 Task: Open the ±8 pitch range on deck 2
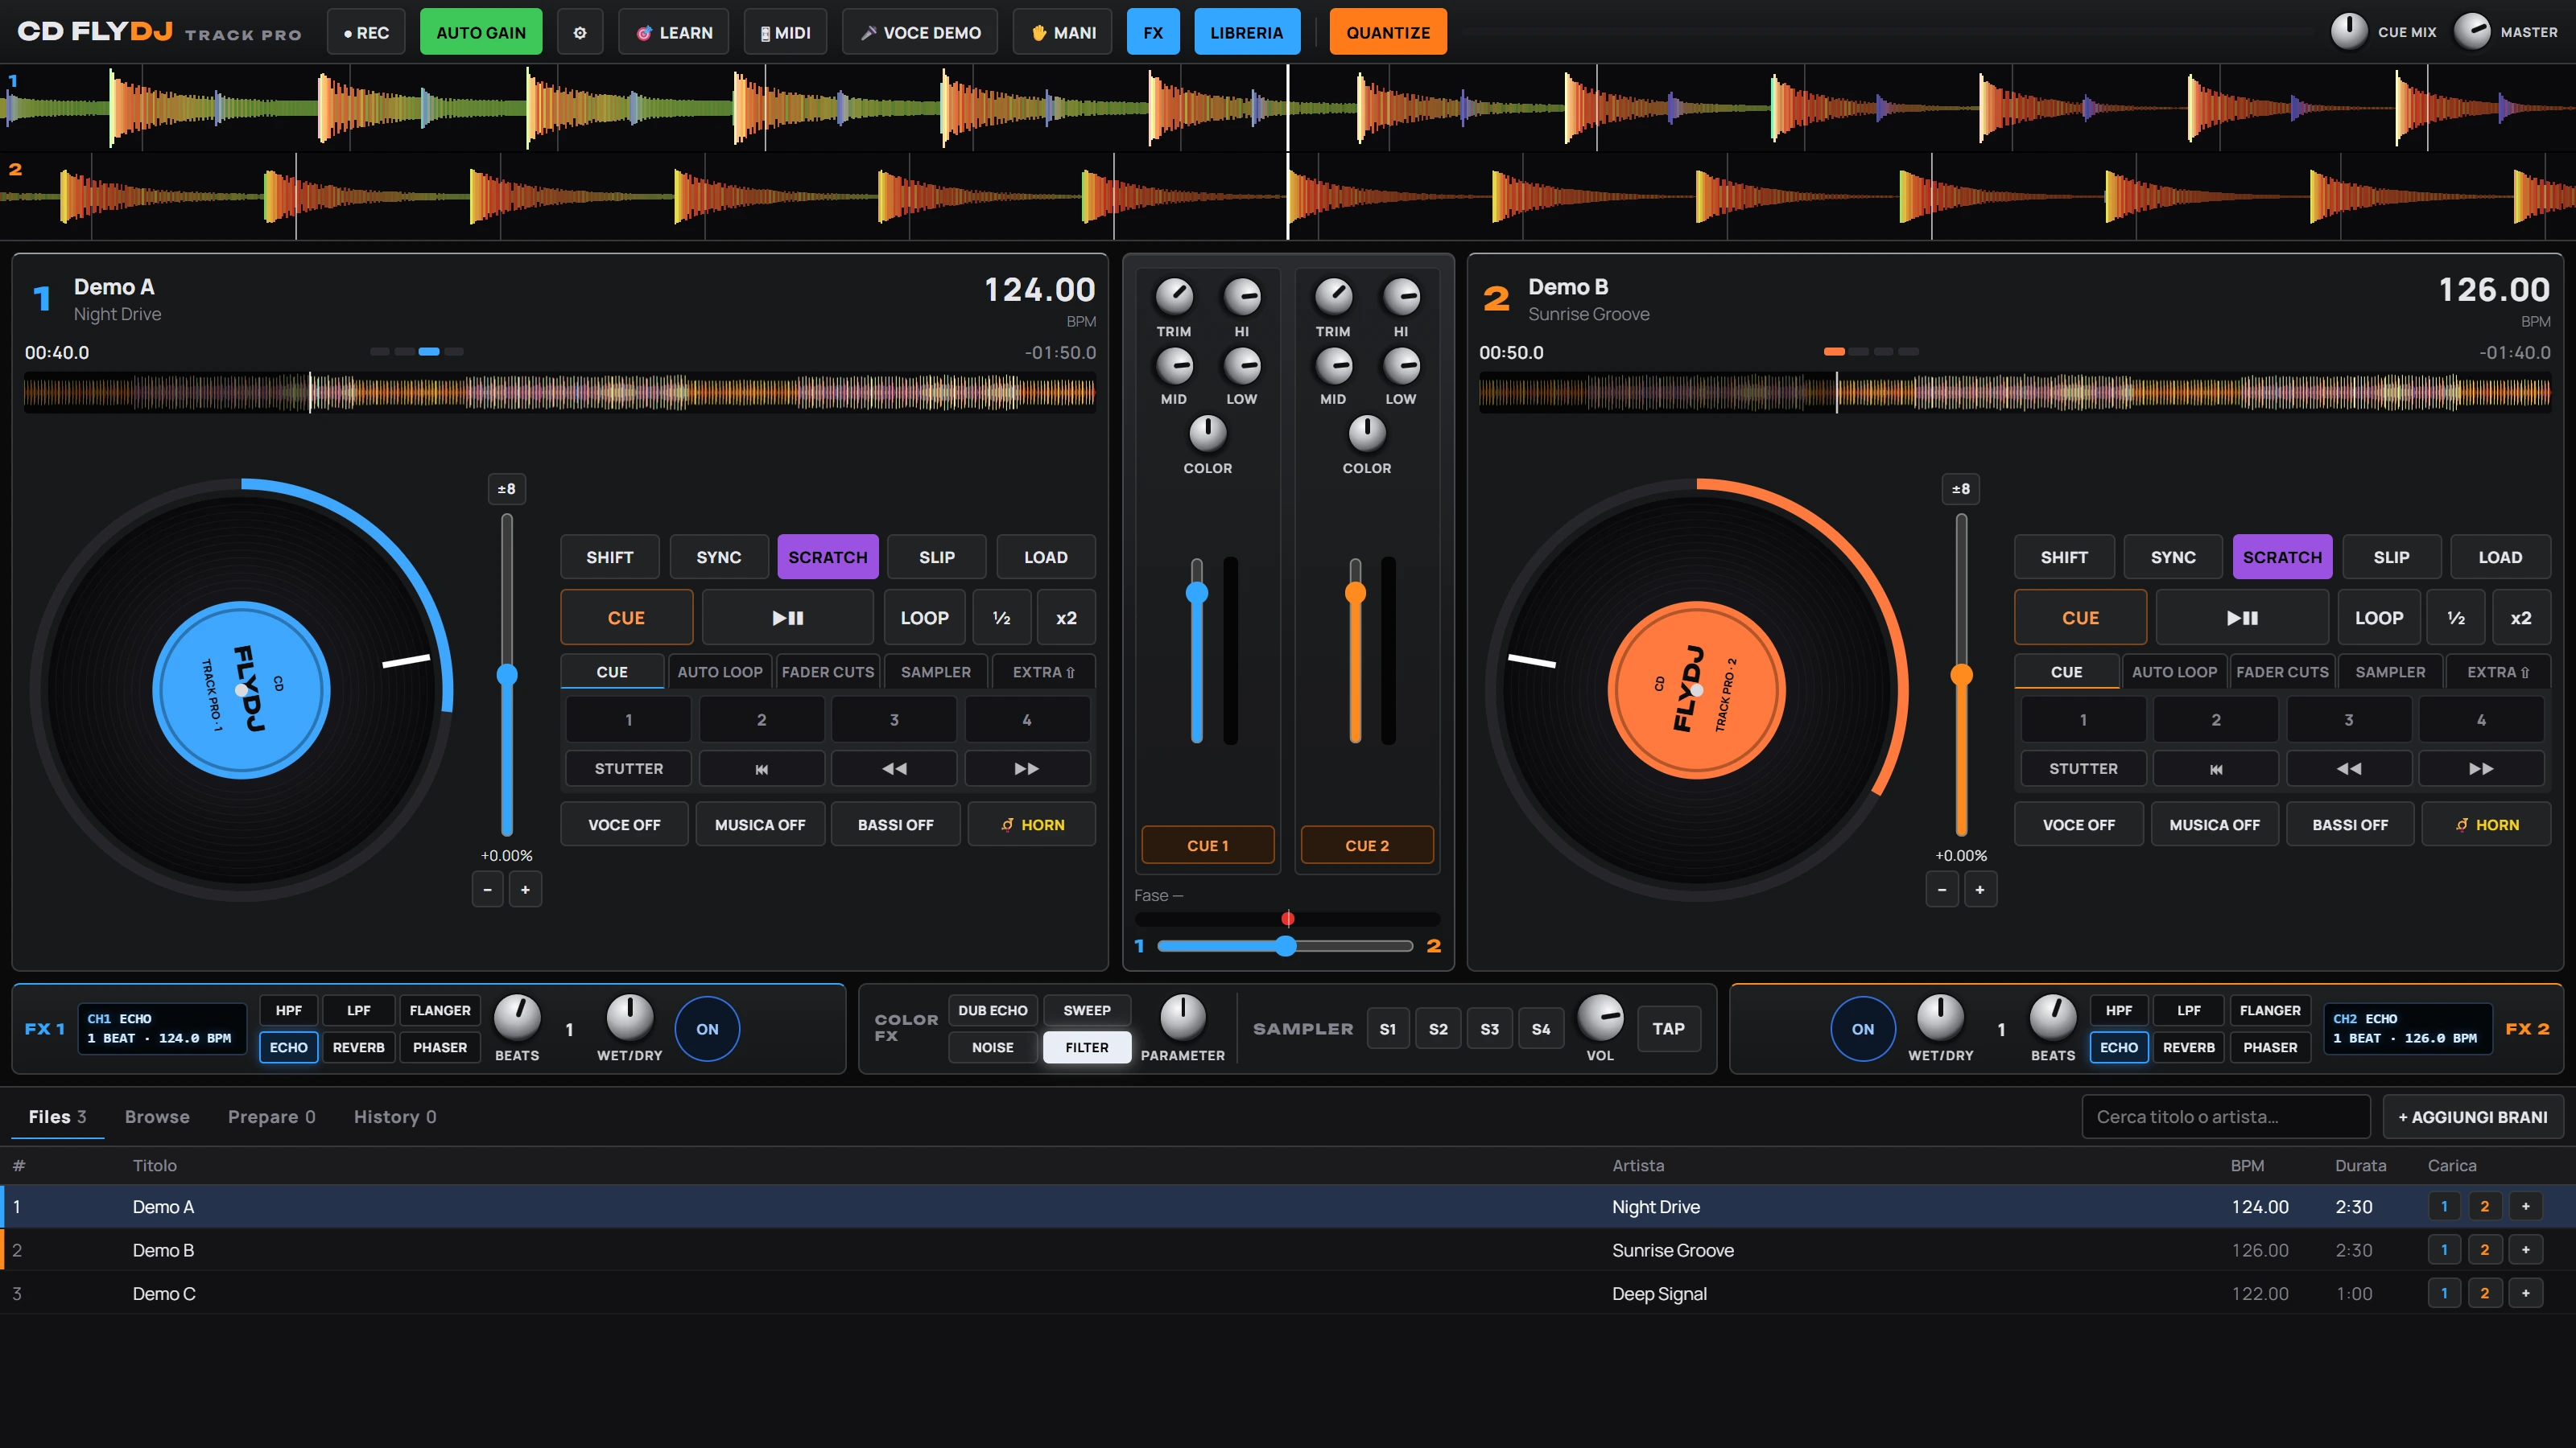click(1960, 488)
